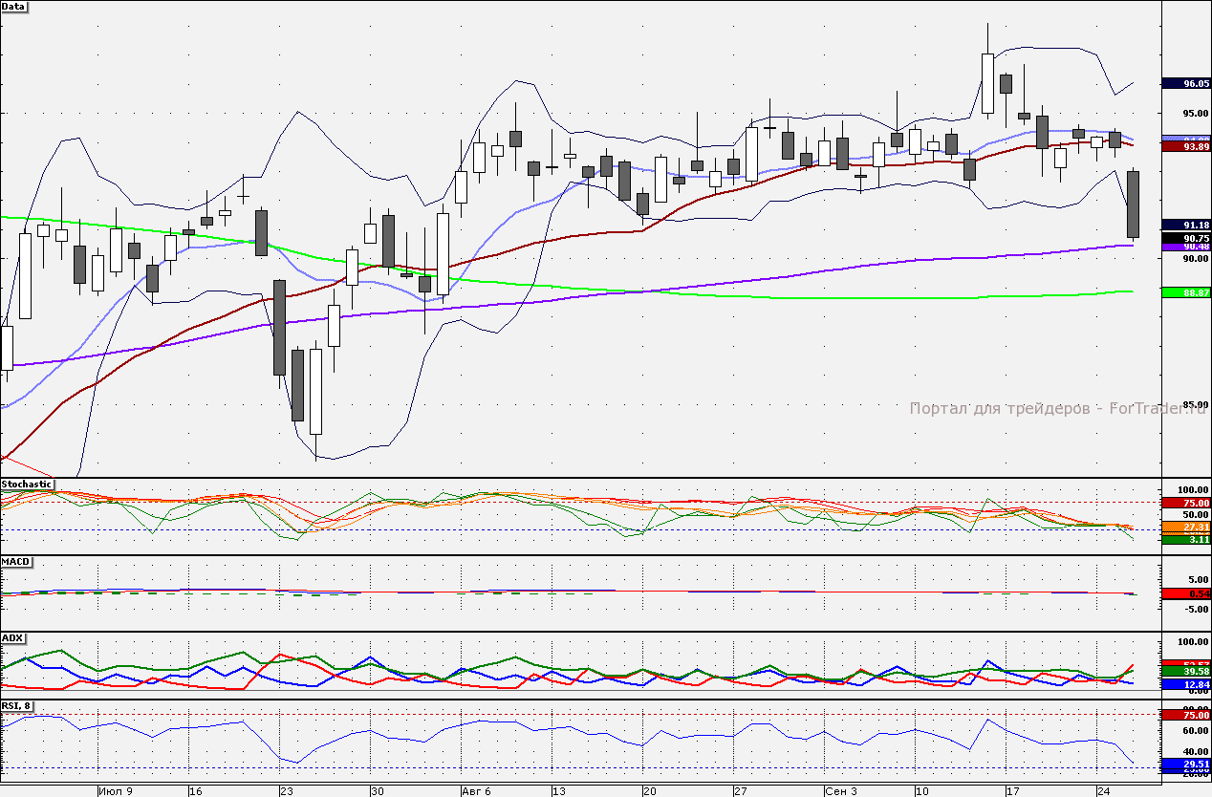This screenshot has width=1212, height=797.
Task: Click the 60.00 RSI axis value
Action: pos(1195,731)
